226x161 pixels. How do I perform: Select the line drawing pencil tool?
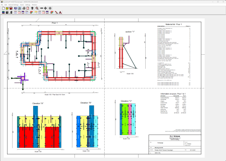[56, 13]
